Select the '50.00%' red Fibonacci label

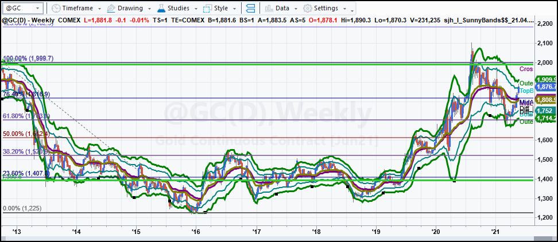27,134
